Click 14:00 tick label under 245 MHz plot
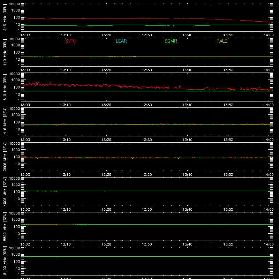Viewport: 279px width, 279px height. tap(269, 35)
